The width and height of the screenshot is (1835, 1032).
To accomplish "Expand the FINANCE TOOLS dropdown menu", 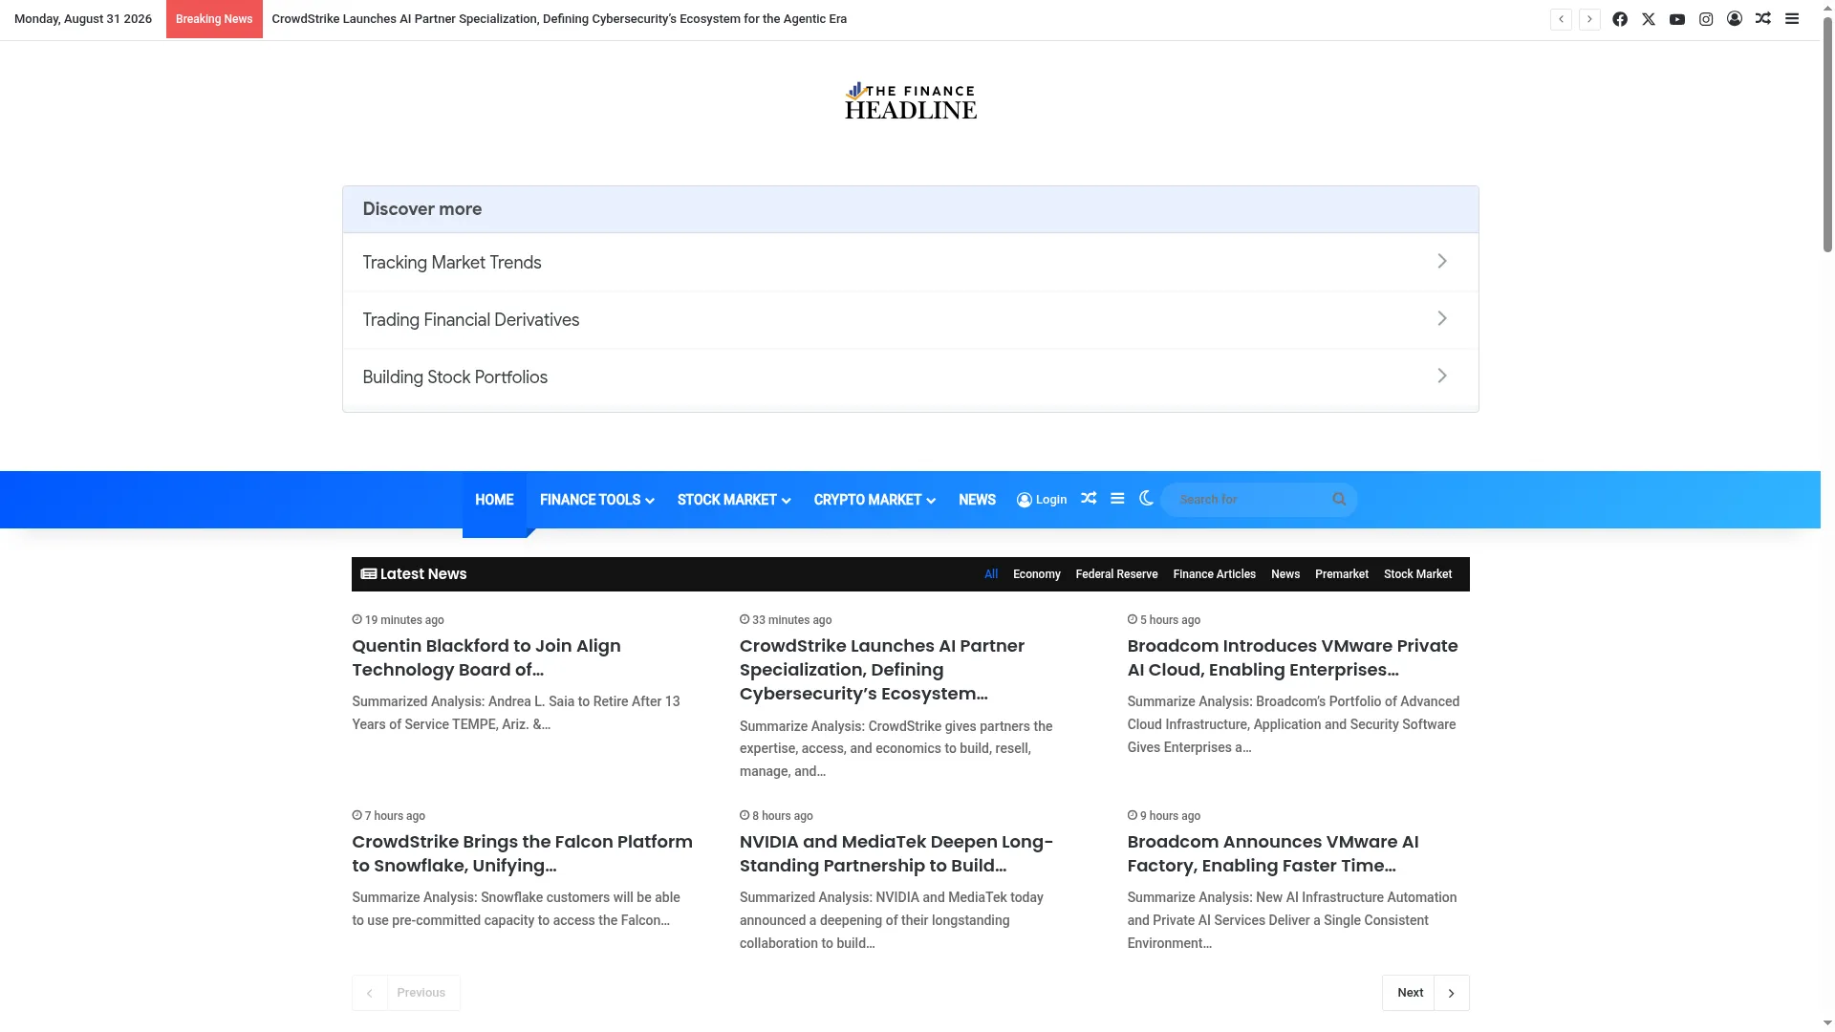I will pyautogui.click(x=596, y=500).
